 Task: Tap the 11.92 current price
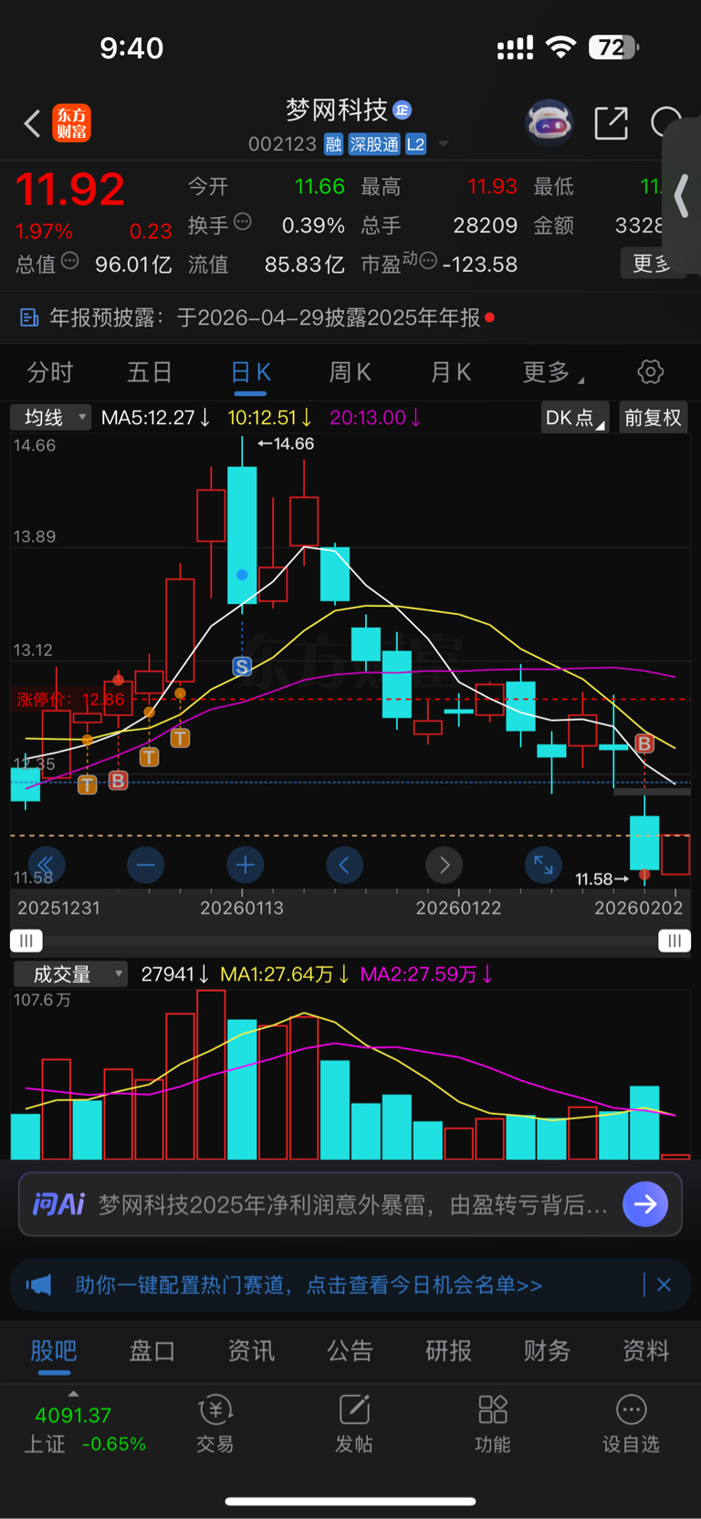coord(70,190)
